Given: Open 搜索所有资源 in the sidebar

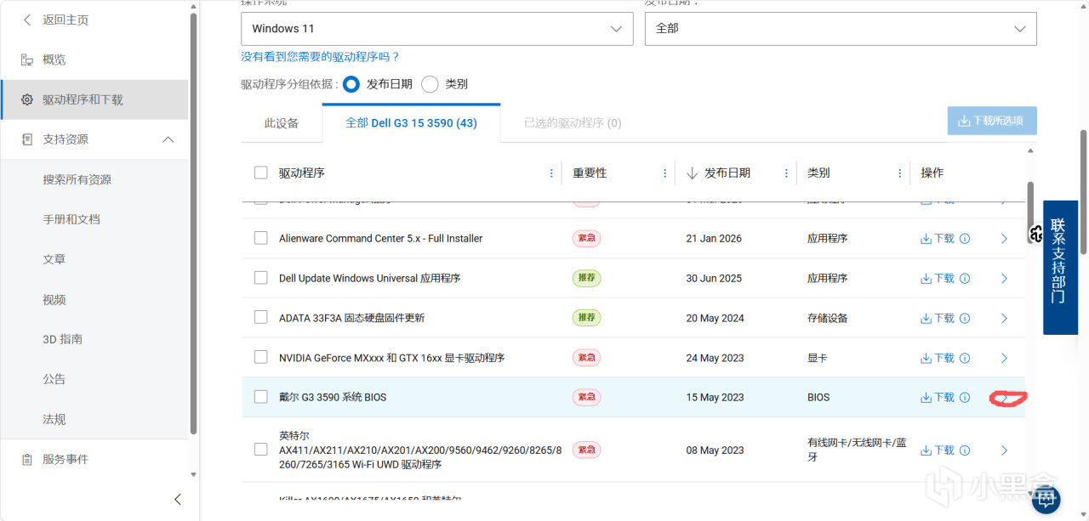Looking at the screenshot, I should pyautogui.click(x=77, y=179).
